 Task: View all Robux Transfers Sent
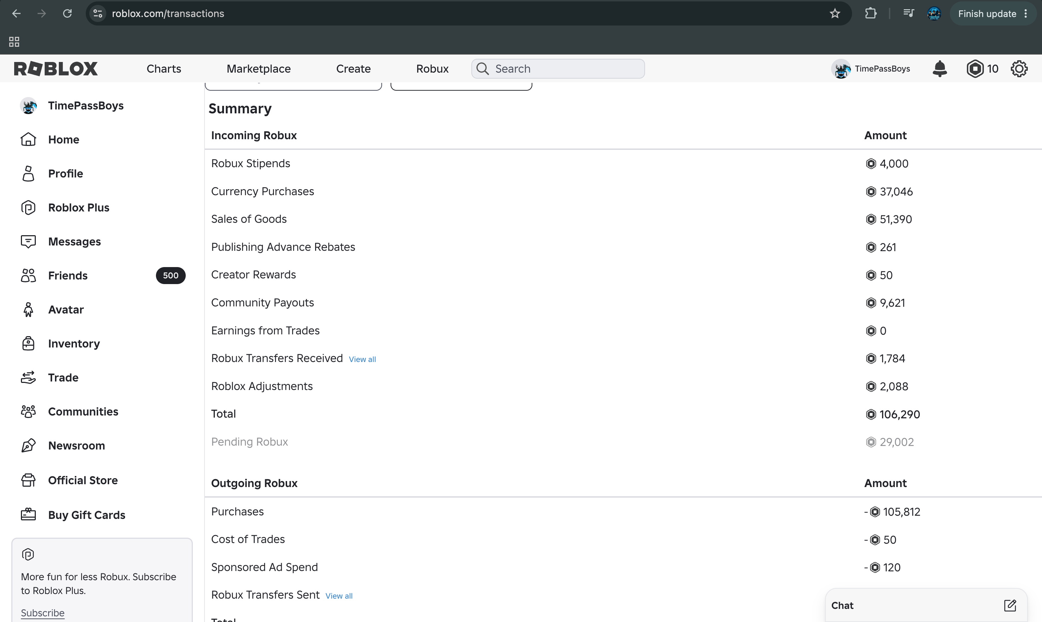[x=339, y=596]
